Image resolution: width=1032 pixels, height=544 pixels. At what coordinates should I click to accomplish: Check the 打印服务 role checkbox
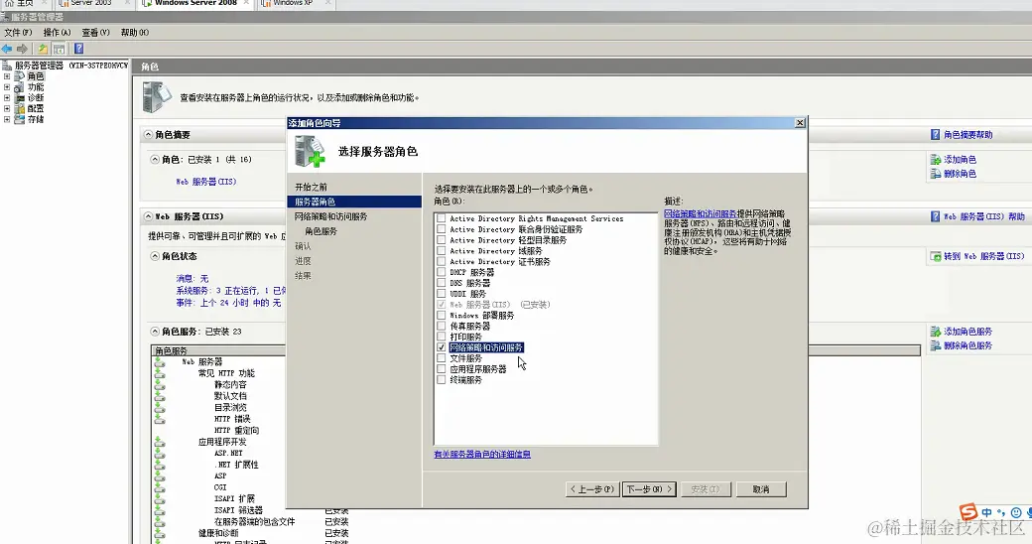click(441, 337)
